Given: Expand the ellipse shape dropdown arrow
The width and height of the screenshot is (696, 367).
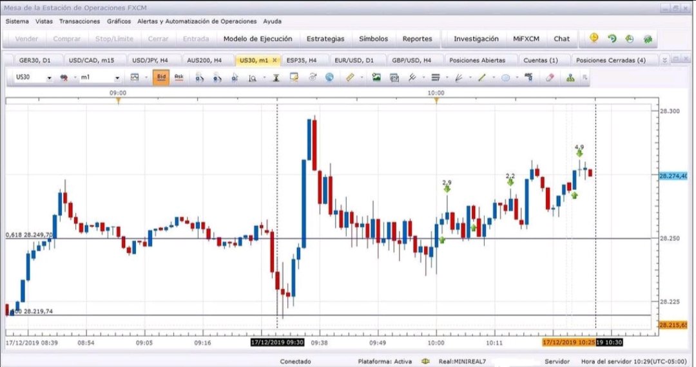Looking at the screenshot, I should pos(517,77).
